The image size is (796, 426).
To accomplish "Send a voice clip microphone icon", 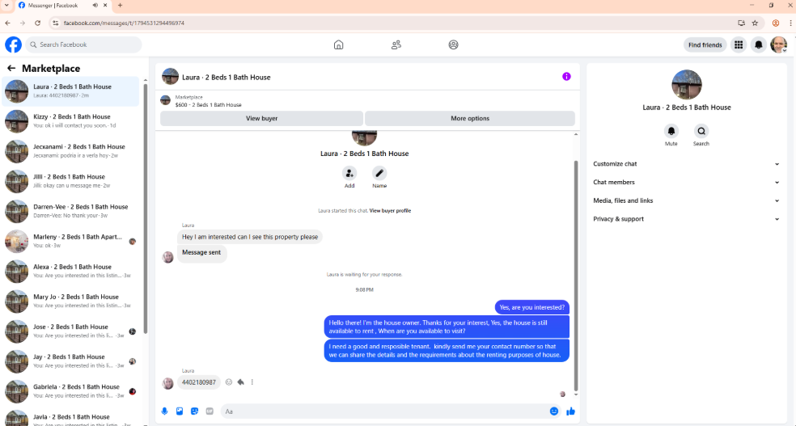I will [x=164, y=411].
